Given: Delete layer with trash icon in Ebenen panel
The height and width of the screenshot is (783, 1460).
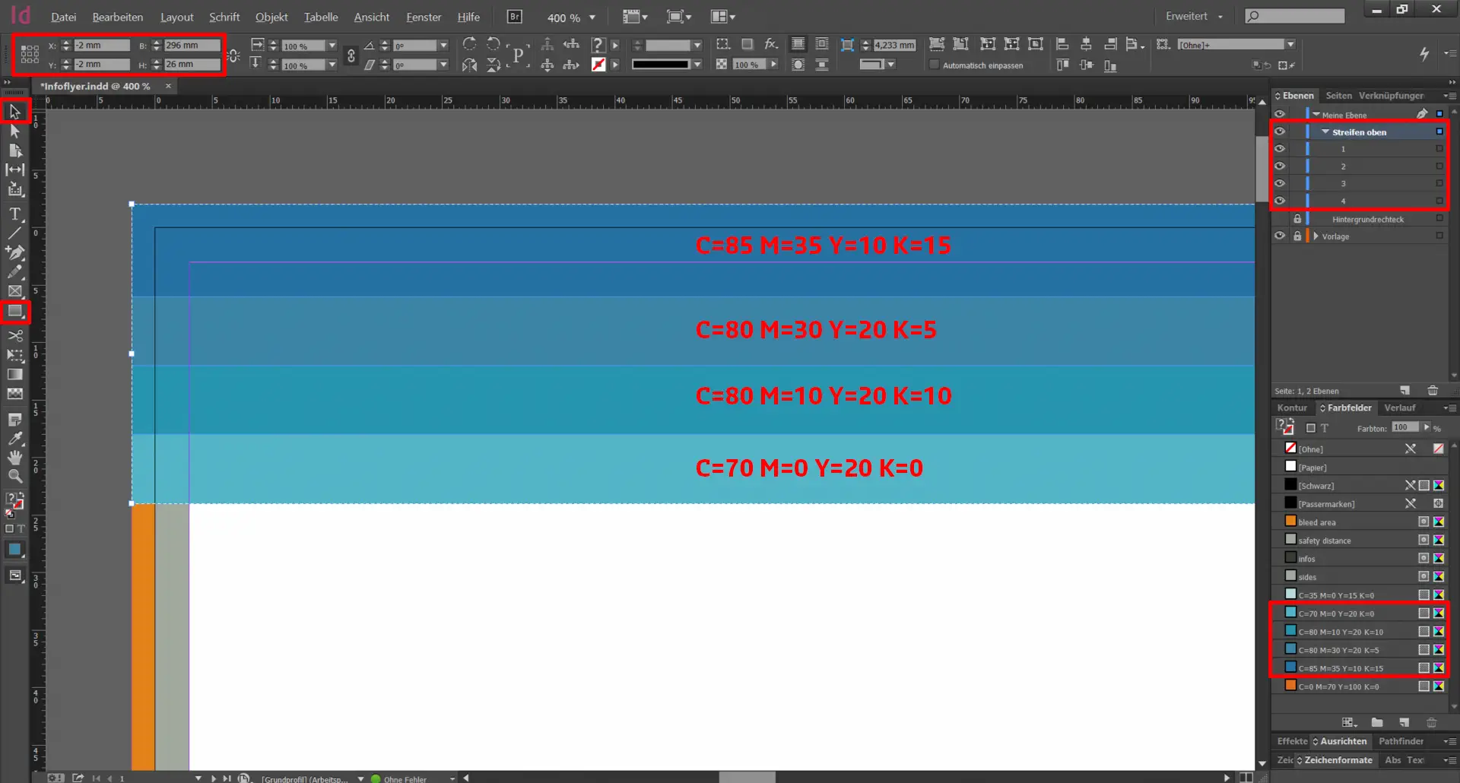Looking at the screenshot, I should [1433, 391].
